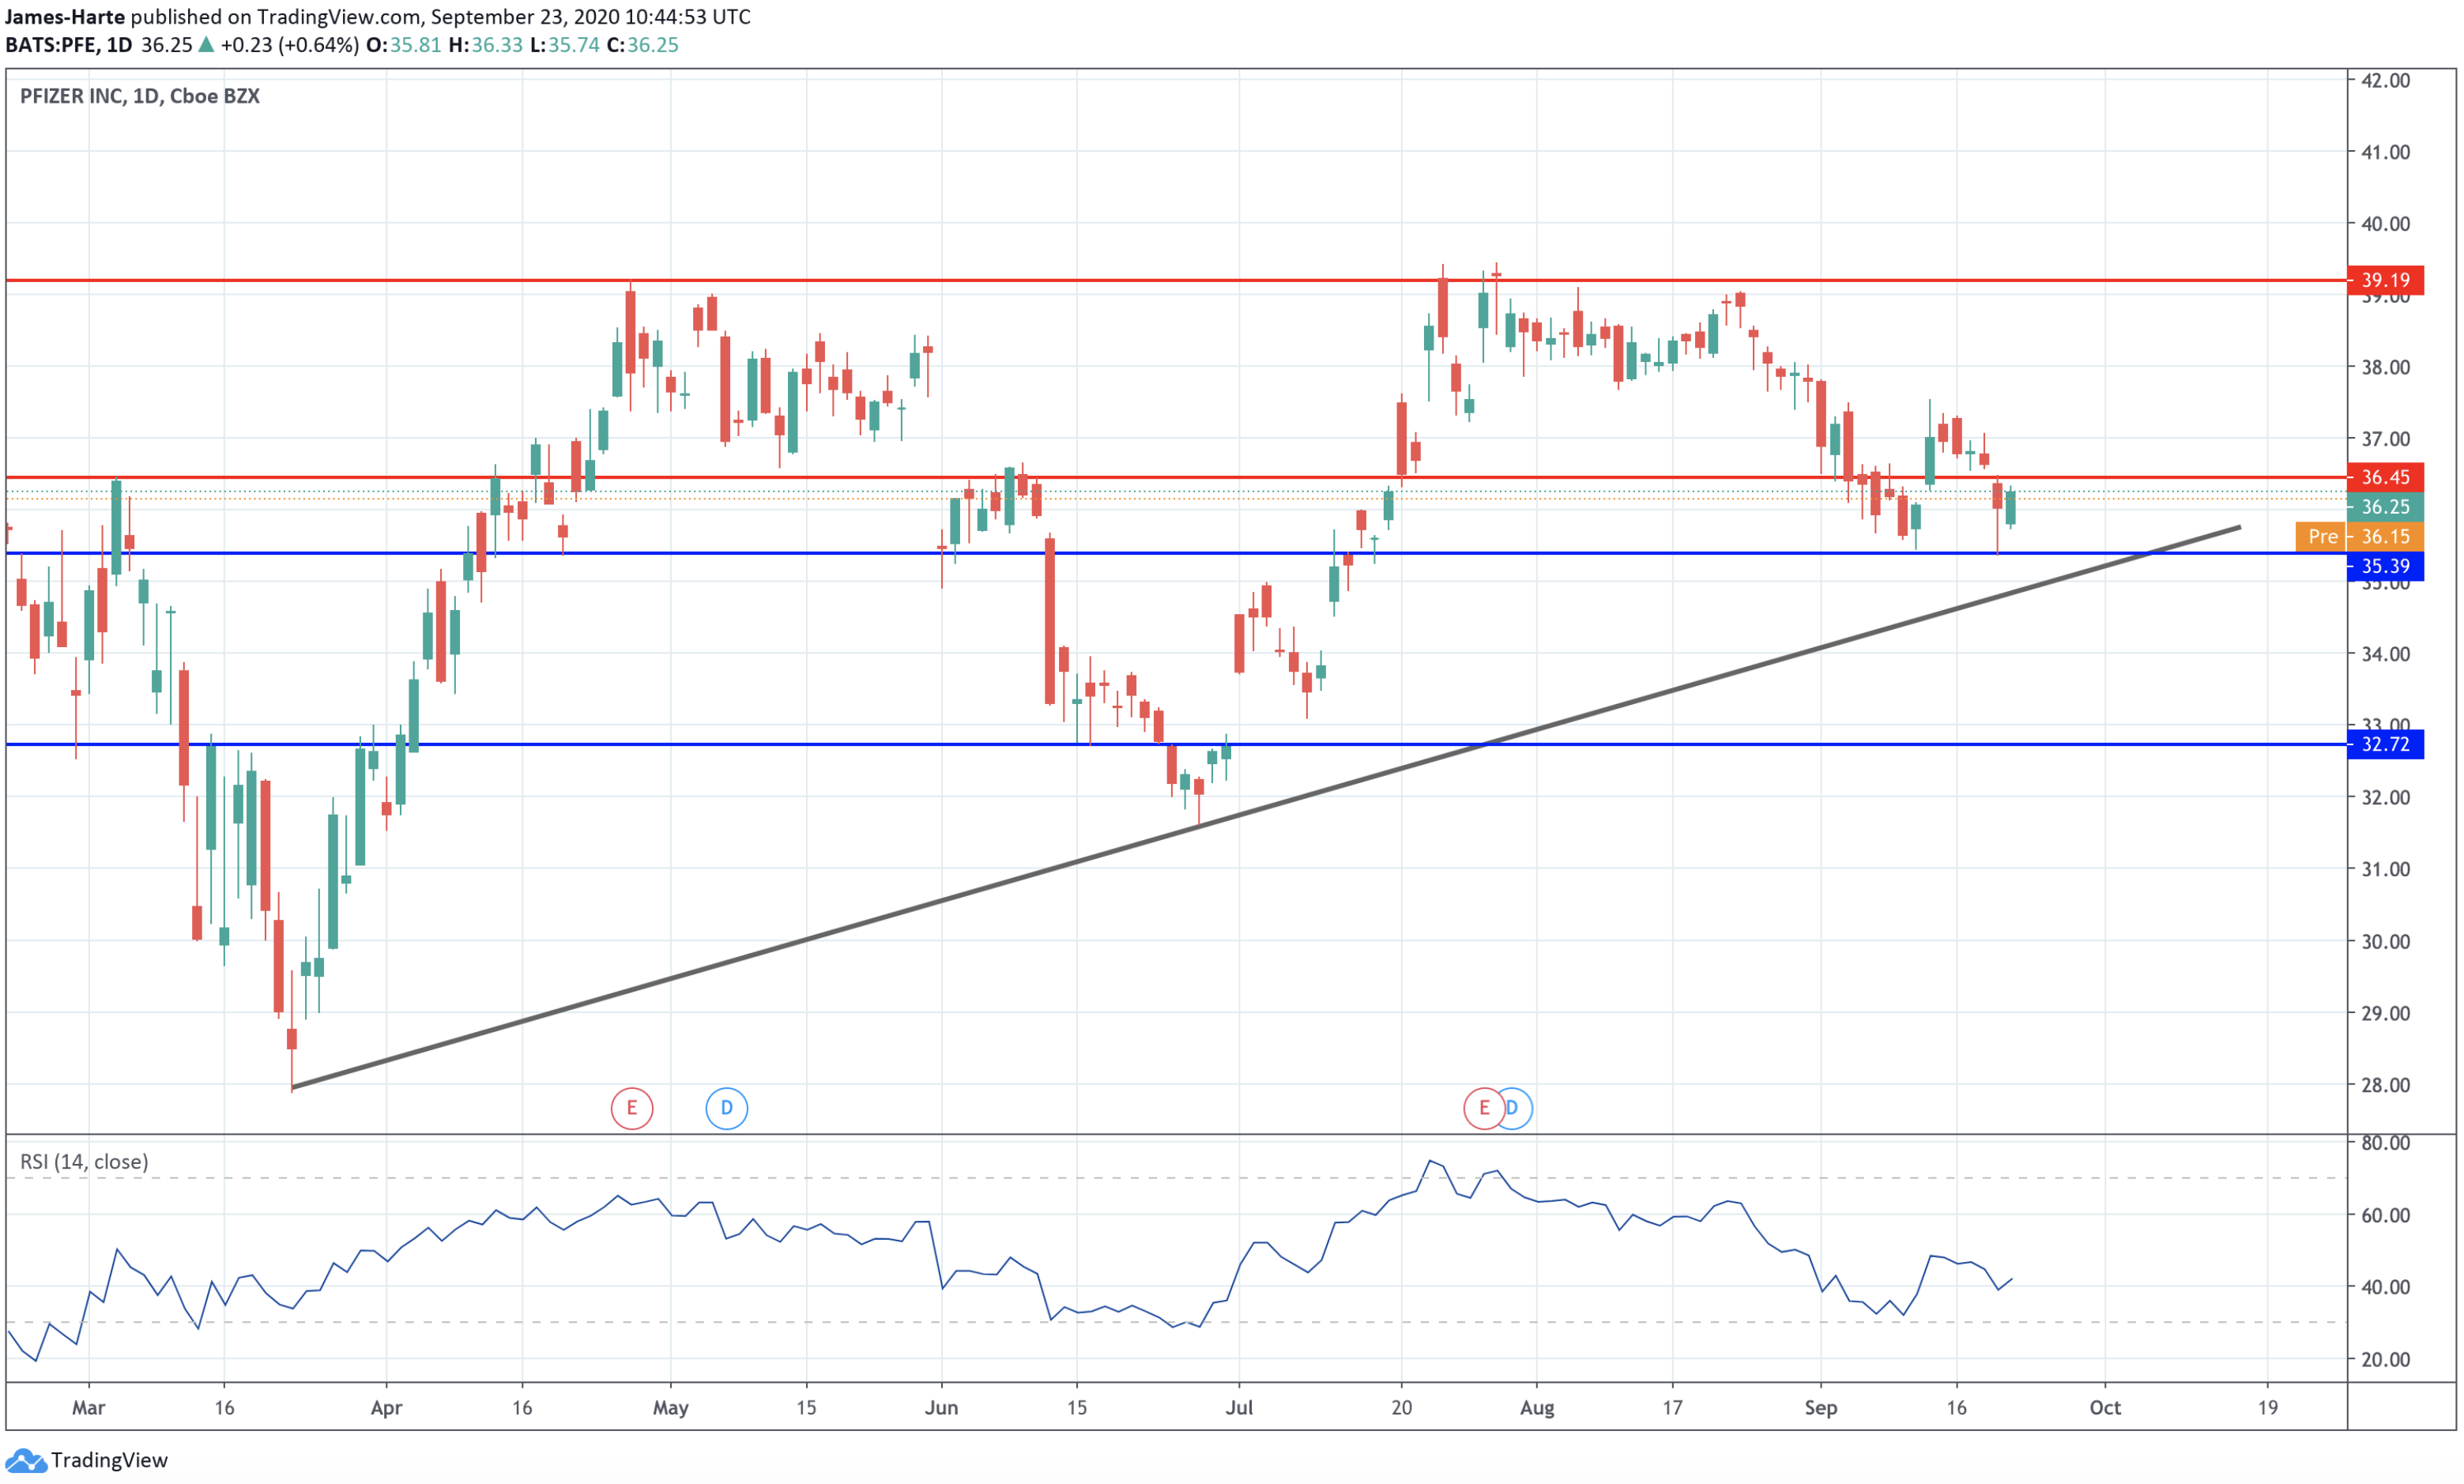Click the green 36.25 current price label
The width and height of the screenshot is (2464, 1484).
pyautogui.click(x=2384, y=507)
